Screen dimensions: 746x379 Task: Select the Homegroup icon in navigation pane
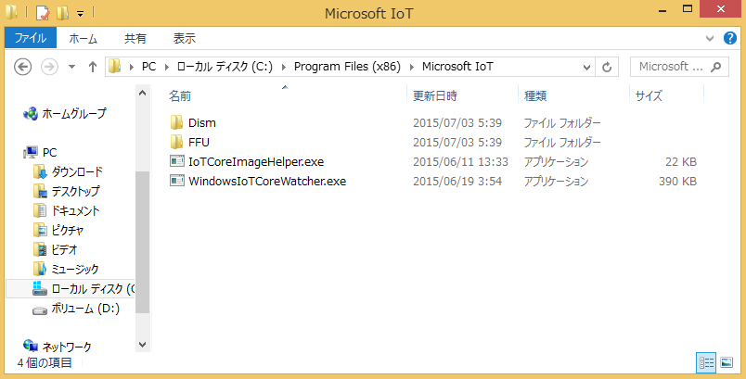tap(31, 113)
